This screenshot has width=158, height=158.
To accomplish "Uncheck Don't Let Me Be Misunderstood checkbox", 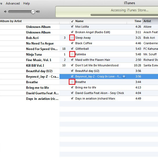I will pyautogui.click(x=72, y=65).
